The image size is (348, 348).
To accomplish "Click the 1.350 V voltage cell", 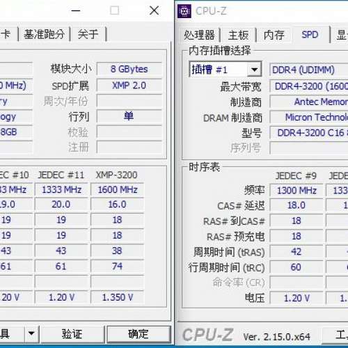I will click(x=118, y=297).
